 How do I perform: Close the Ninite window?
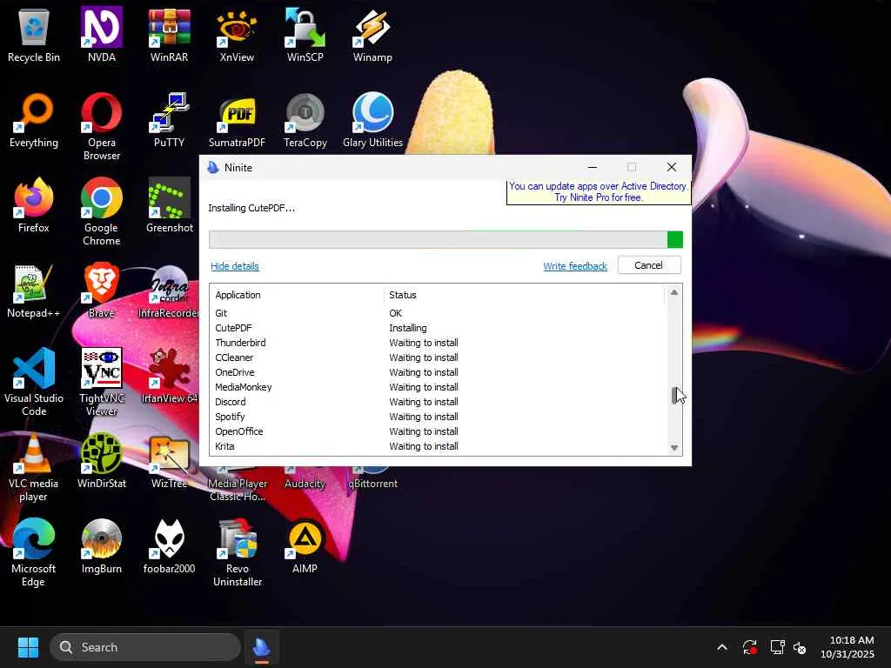(x=672, y=167)
